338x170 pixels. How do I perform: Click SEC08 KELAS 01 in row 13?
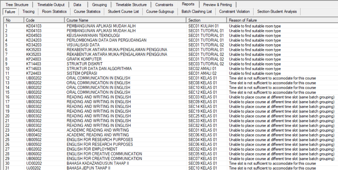(203, 83)
